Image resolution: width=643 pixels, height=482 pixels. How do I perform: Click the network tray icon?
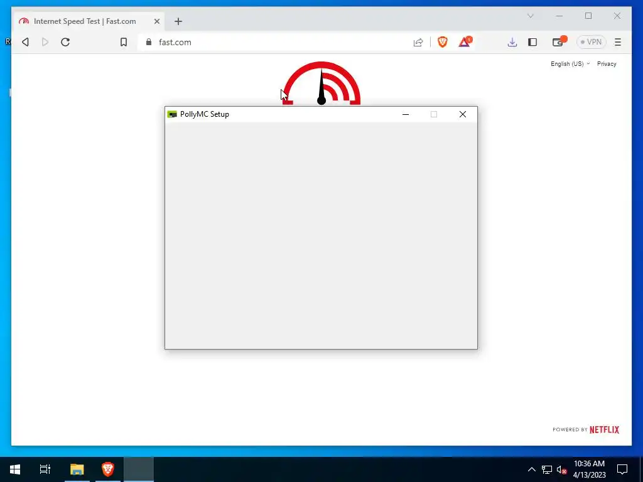click(547, 469)
